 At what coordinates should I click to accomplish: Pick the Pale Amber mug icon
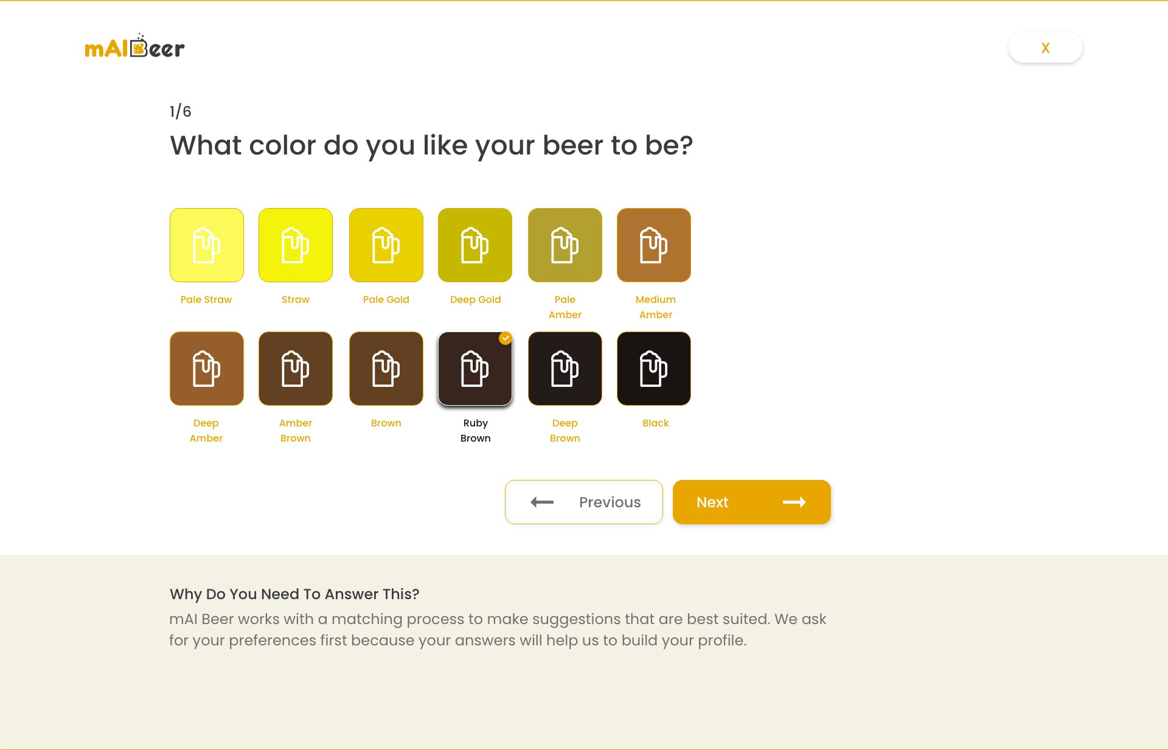[x=565, y=245]
